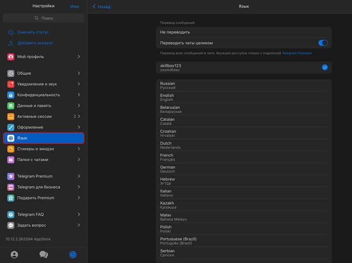Screen dimensions: 352x263
Task: Open the Язык menu item in sidebar
Action: [44, 138]
